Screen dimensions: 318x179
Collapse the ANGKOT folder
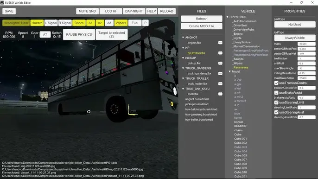click(183, 38)
